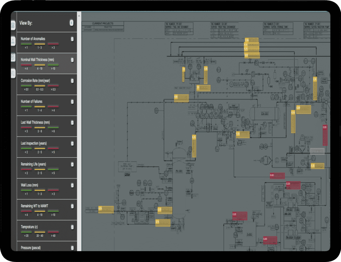Open the second left sidebar tab

pyautogui.click(x=13, y=41)
